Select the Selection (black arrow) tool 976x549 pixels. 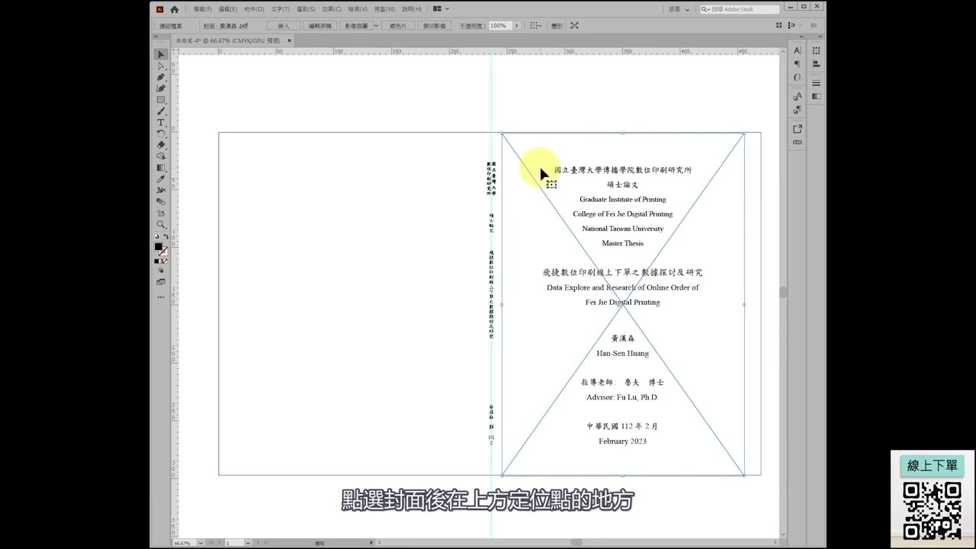click(161, 55)
